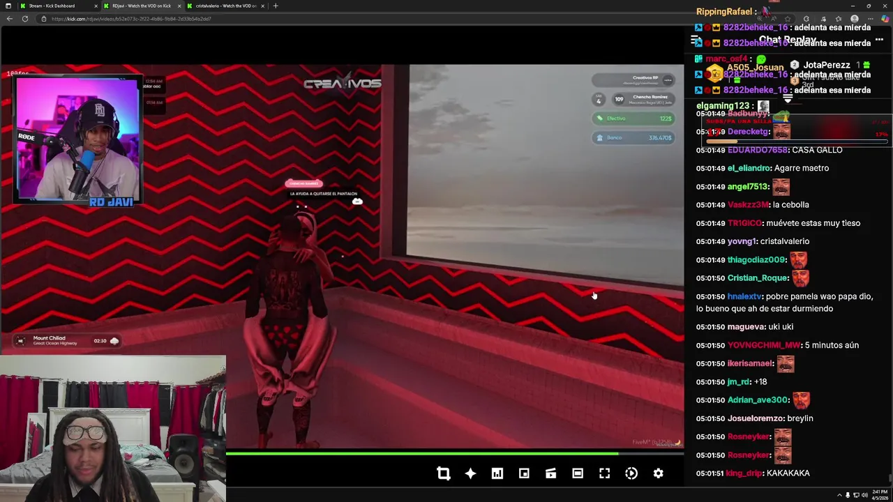Show hidden icons in the system tray
The image size is (893, 502).
[839, 495]
